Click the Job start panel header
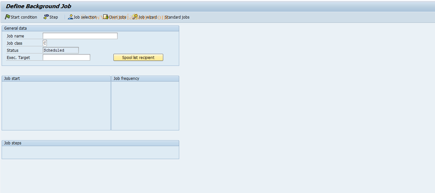The height and width of the screenshot is (193, 435). [56, 79]
